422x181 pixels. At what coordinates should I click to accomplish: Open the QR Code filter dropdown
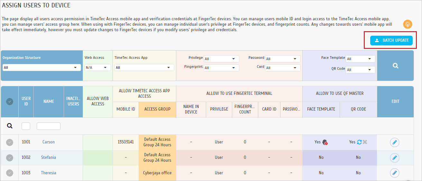coord(361,70)
